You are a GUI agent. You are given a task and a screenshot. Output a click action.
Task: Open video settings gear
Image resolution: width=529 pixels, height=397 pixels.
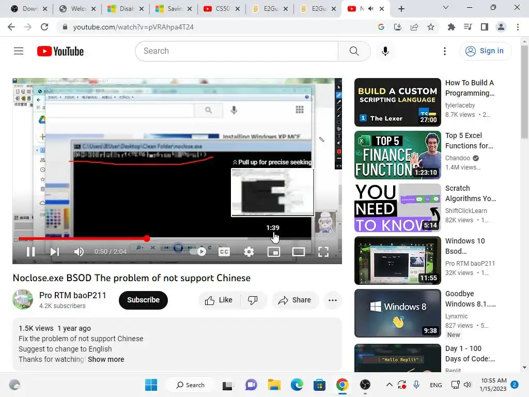tap(249, 252)
